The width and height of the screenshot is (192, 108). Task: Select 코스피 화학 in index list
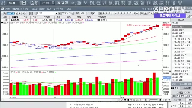click(x=181, y=49)
